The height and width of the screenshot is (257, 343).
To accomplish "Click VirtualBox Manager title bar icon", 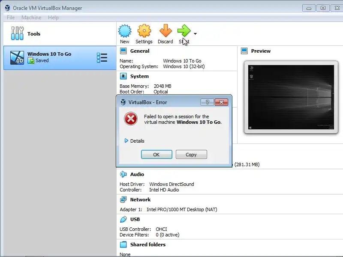I will pyautogui.click(x=7, y=8).
